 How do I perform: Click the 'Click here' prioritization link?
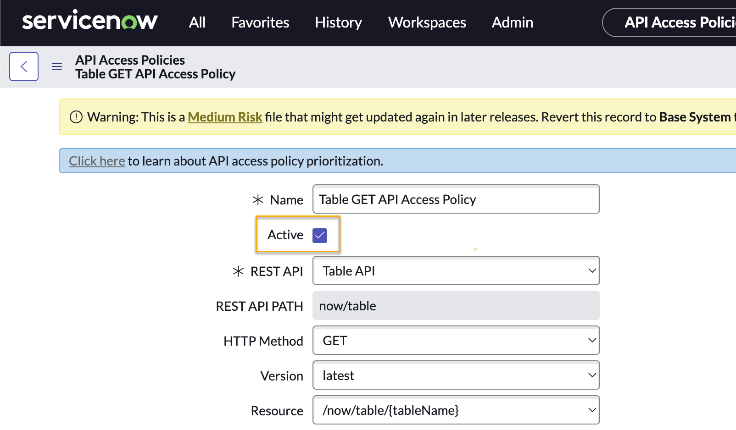(97, 161)
